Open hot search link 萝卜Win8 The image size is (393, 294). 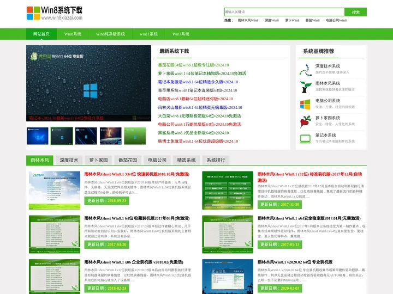[x=292, y=20]
